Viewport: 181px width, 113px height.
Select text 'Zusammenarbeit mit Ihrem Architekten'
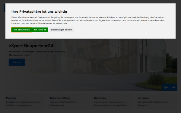coord(111,105)
